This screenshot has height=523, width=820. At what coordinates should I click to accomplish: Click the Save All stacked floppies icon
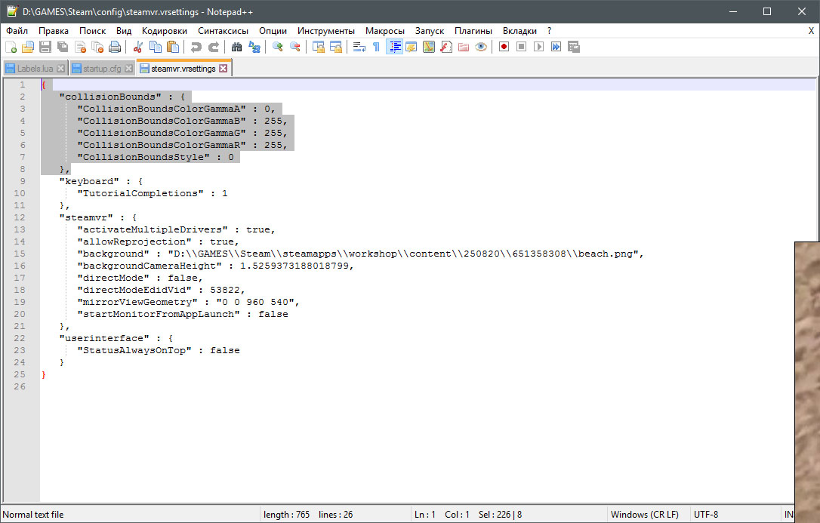pos(63,47)
